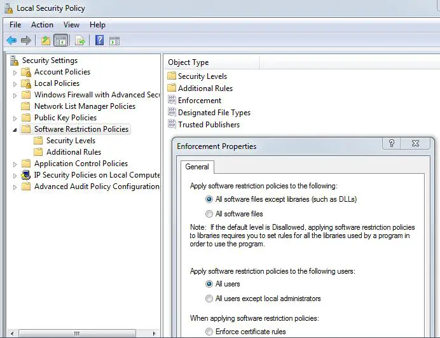Expand the Application Control Policies node
Image resolution: width=440 pixels, height=338 pixels.
pos(15,164)
